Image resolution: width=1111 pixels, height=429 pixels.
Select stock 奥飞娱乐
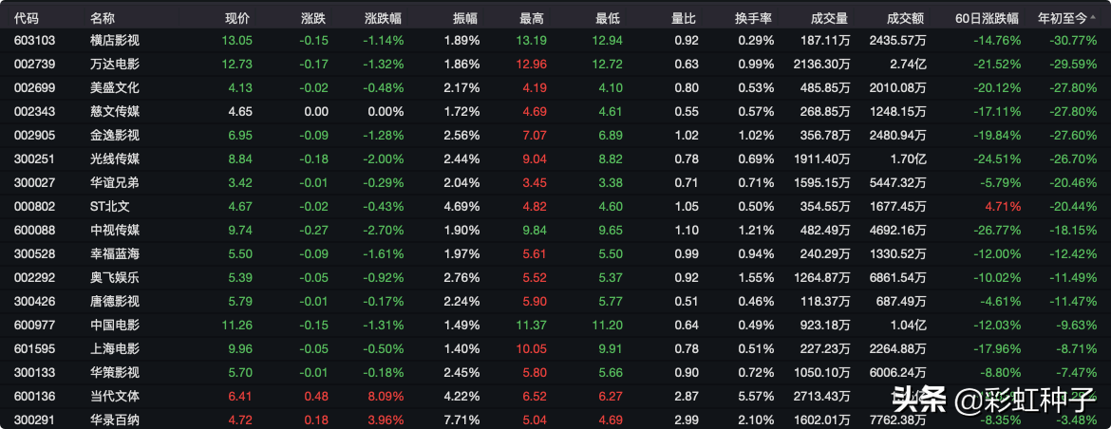(x=115, y=277)
